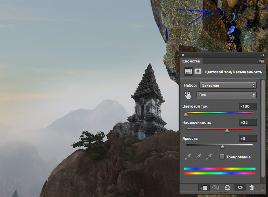Click the Цветовой тон value field -180
This screenshot has height=197, width=268.
pos(248,106)
